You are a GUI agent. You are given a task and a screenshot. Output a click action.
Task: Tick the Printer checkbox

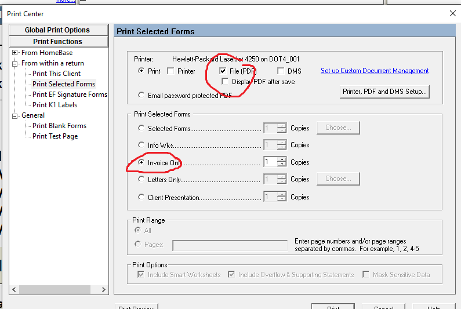coord(170,71)
